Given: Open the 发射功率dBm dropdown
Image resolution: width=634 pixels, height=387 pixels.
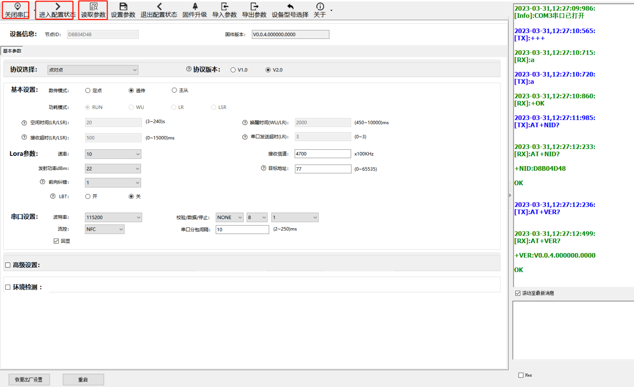Looking at the screenshot, I should (x=112, y=169).
